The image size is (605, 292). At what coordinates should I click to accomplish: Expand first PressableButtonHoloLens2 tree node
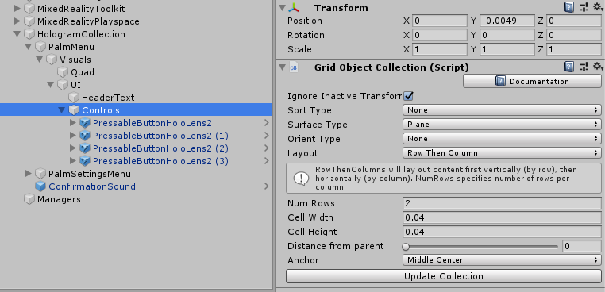coord(73,123)
